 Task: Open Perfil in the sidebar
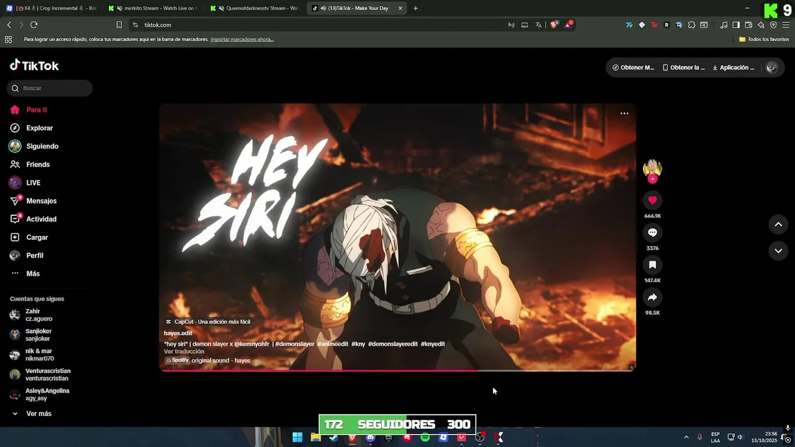(x=27, y=256)
